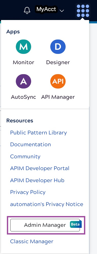Launch the Designer app icon
Screen dimensions: 97x254
point(58,47)
